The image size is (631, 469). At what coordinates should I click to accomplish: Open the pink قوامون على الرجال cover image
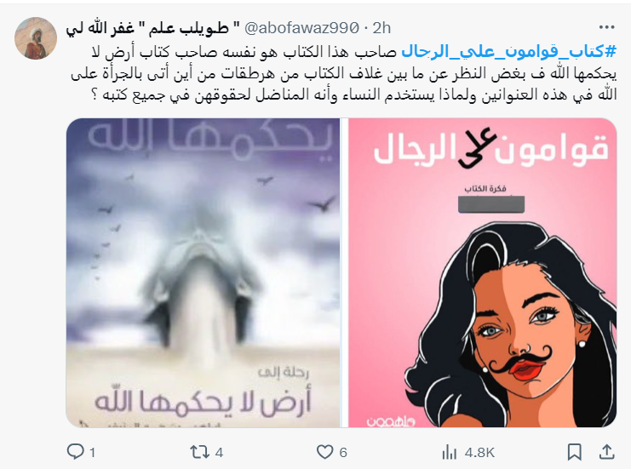[482, 272]
